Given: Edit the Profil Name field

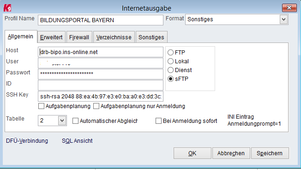Looking at the screenshot, I should (100, 20).
